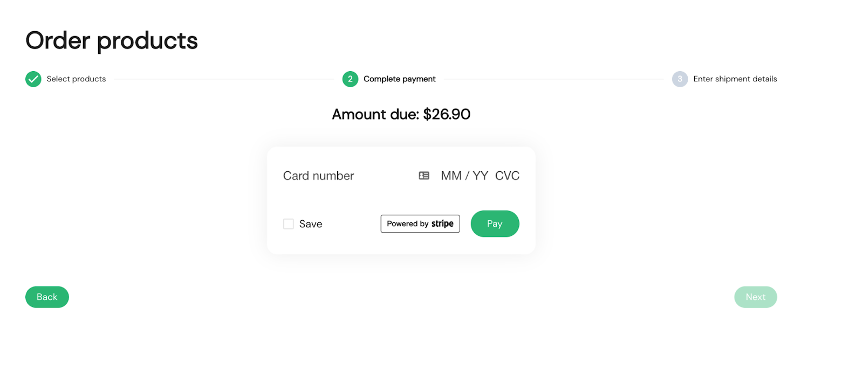Click the line between steps 1 and 2
Screen dimensions: 863x371
click(x=224, y=79)
